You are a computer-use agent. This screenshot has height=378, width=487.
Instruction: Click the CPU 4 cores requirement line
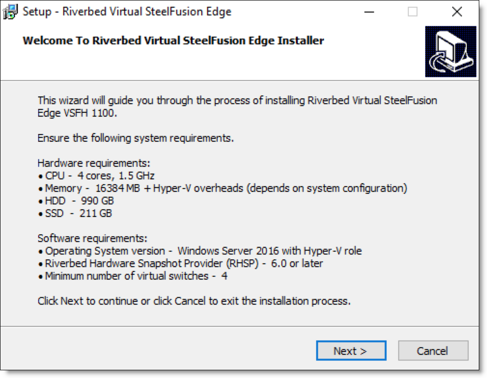96,175
